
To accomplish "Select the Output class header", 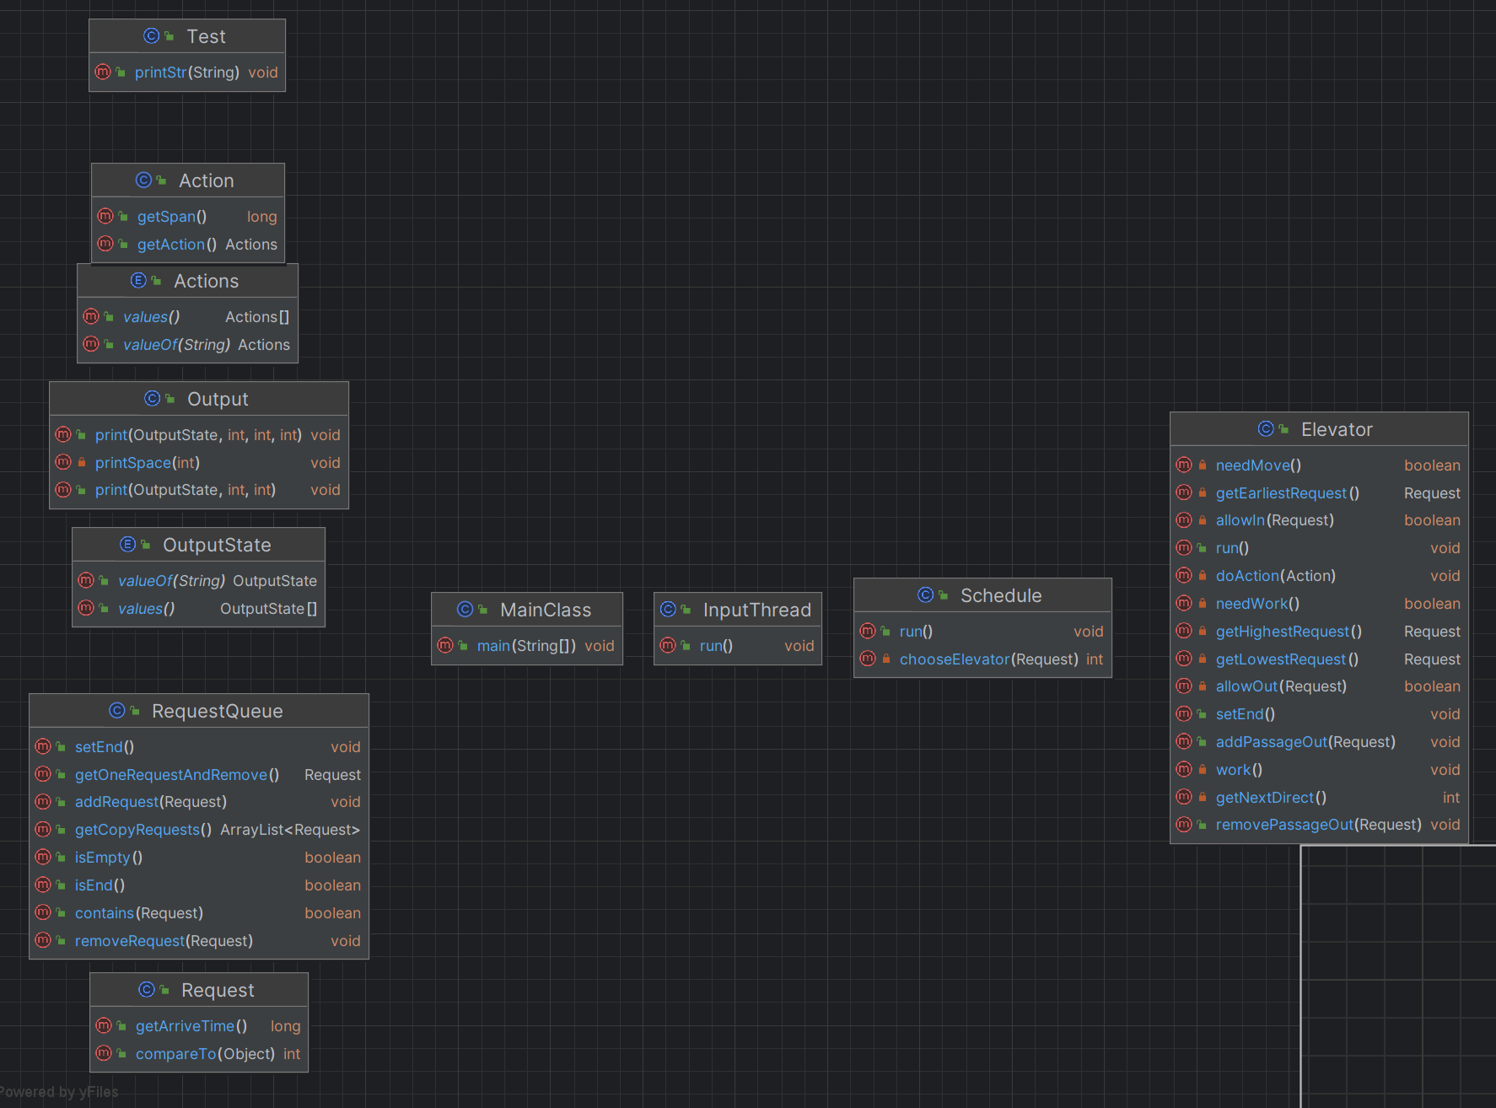I will [199, 399].
